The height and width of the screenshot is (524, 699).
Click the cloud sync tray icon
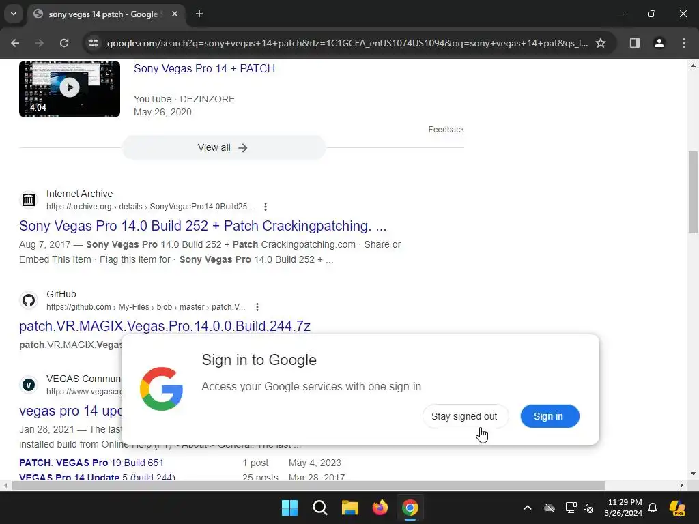(x=550, y=508)
